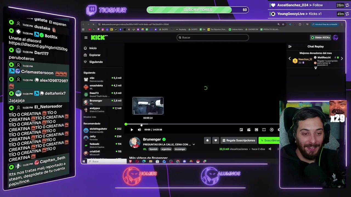The height and width of the screenshot is (197, 351).
Task: Share the video via share icon
Action: (270, 149)
